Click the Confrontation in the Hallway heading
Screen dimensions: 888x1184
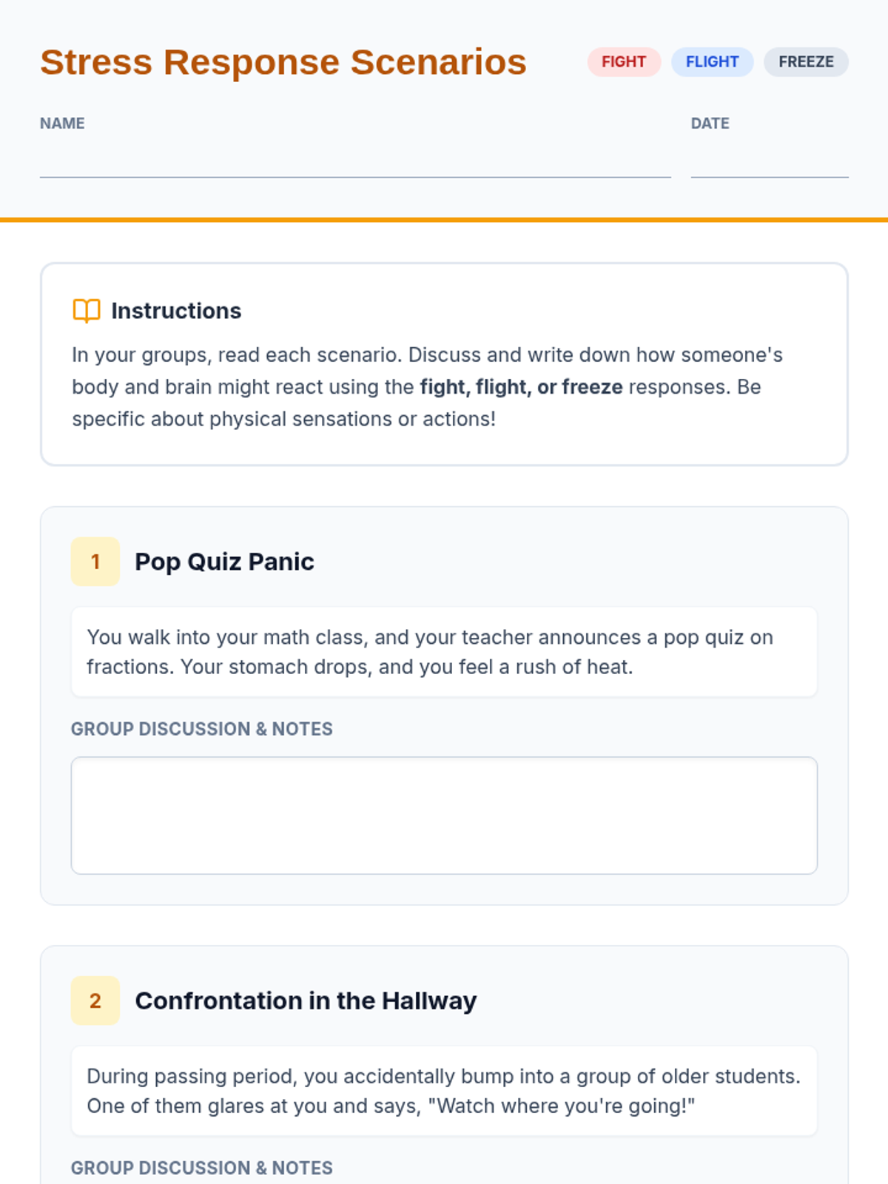pos(306,1000)
